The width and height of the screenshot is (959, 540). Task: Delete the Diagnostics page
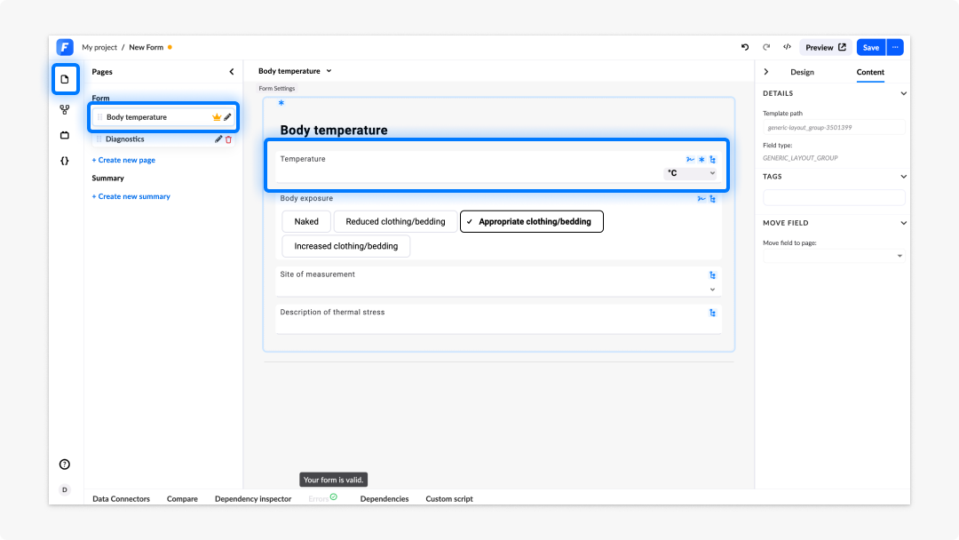pyautogui.click(x=229, y=139)
